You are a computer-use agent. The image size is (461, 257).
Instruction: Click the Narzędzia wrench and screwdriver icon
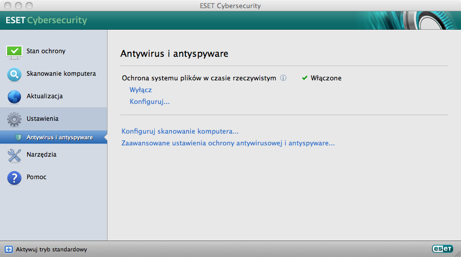pos(14,155)
